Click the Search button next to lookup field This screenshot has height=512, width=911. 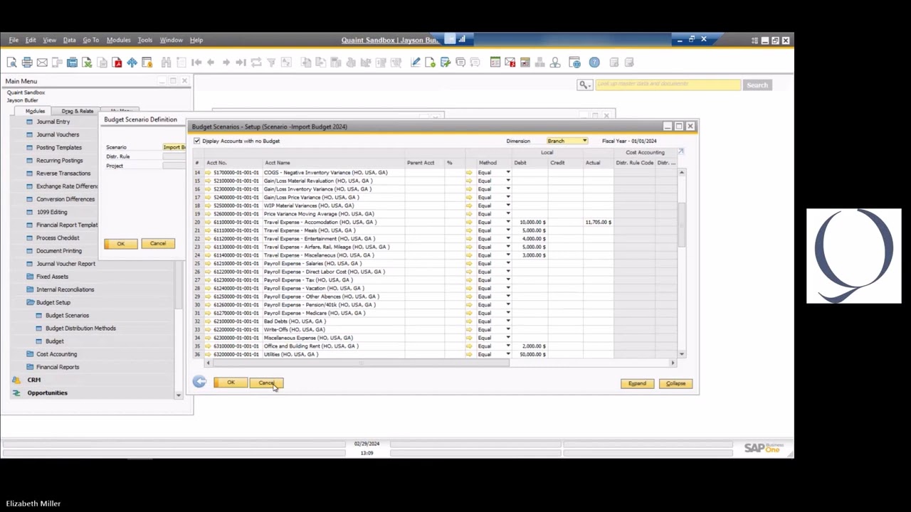pyautogui.click(x=757, y=85)
